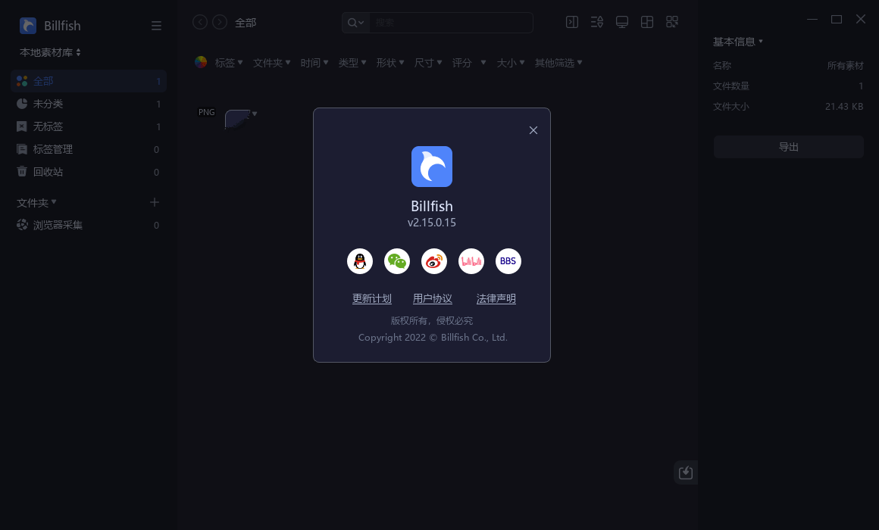Open 标签管理 from the sidebar
Image resolution: width=879 pixels, height=530 pixels.
coord(55,149)
